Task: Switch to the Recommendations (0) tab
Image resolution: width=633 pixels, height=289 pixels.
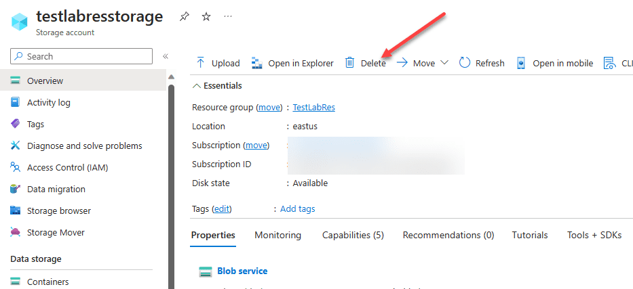Action: point(448,235)
